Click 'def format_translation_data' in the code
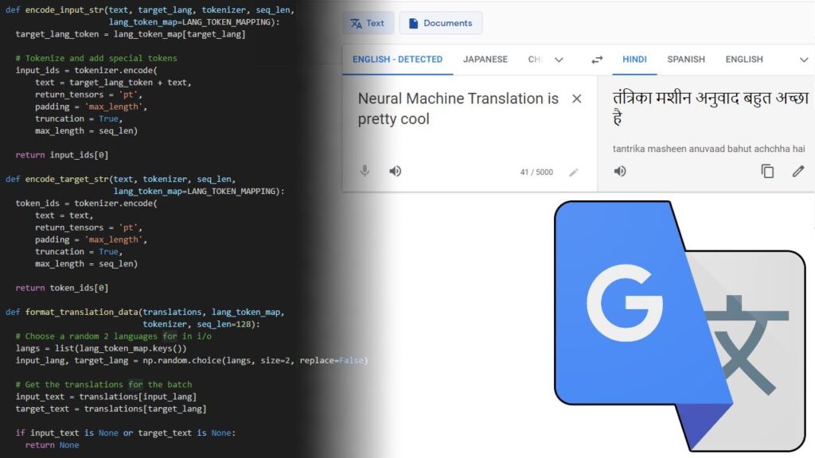815x458 pixels. tap(72, 312)
